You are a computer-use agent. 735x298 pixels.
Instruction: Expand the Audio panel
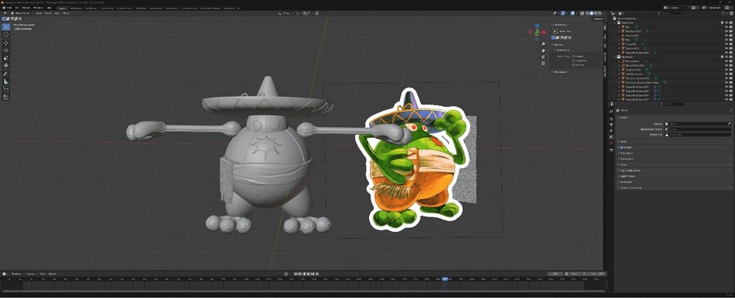pyautogui.click(x=674, y=164)
